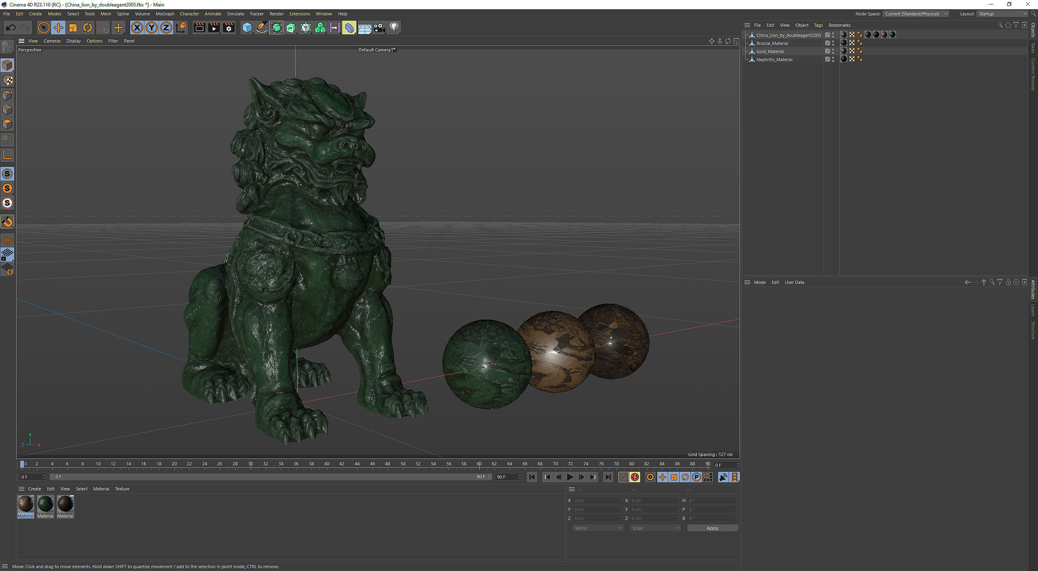The height and width of the screenshot is (571, 1038).
Task: Open the Layout Startup dropdown
Action: (x=1002, y=14)
